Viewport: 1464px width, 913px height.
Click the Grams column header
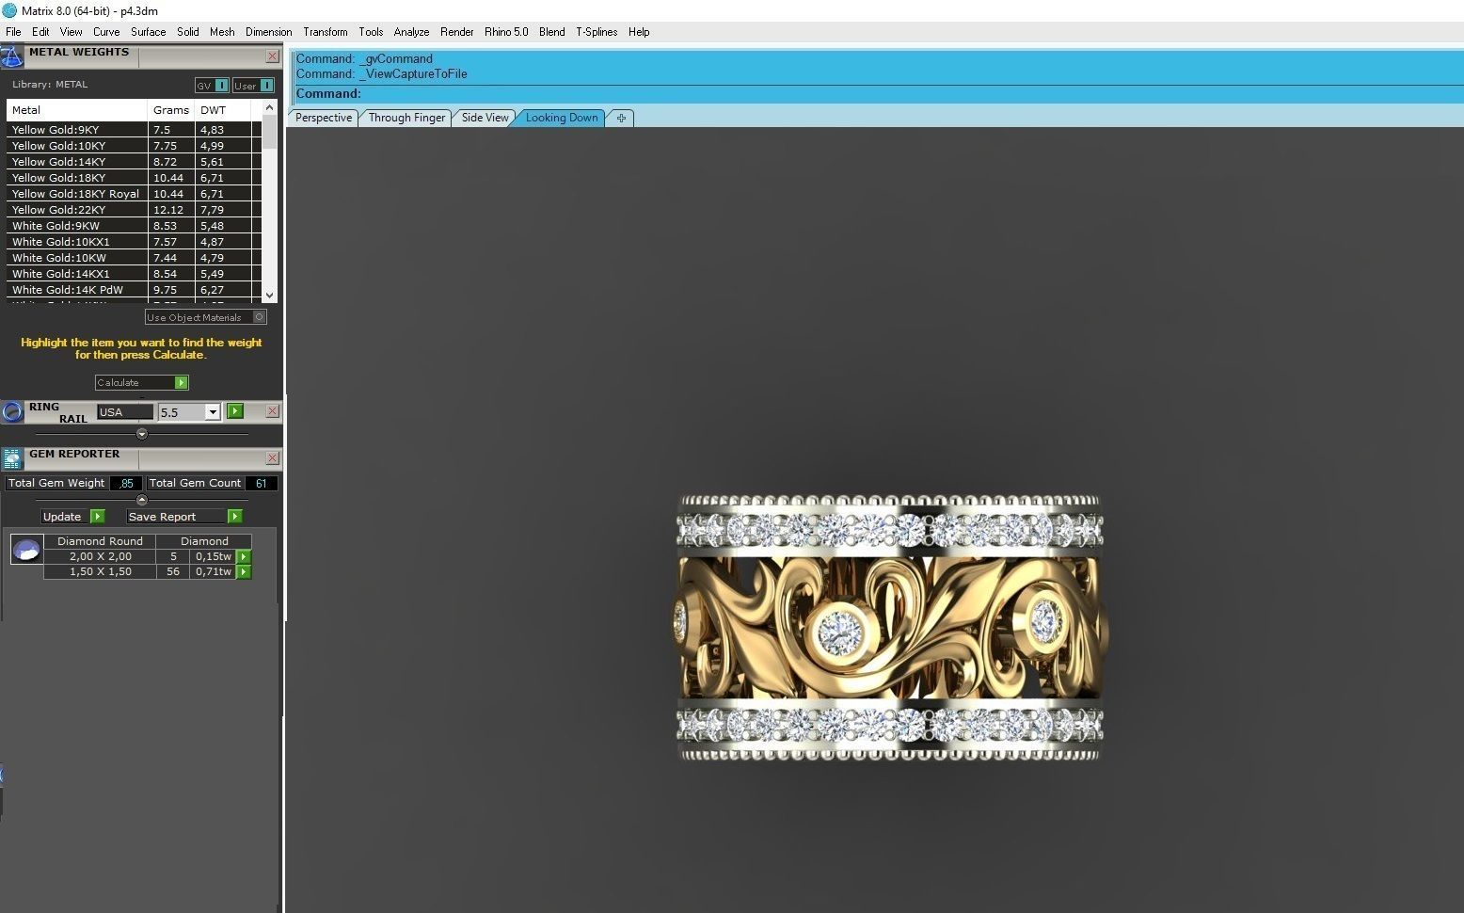click(x=171, y=109)
